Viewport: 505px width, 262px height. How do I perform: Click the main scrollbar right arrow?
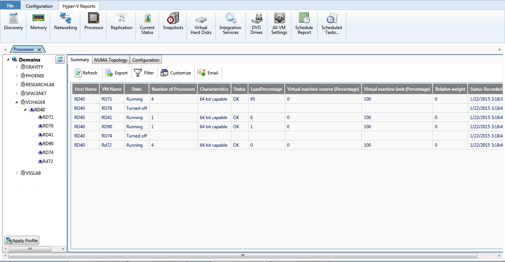point(499,255)
